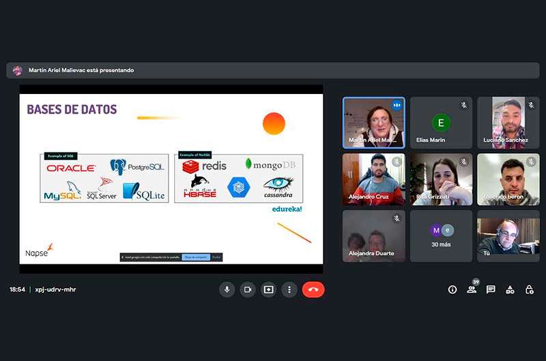Select Federico Beron's video tile
Viewport: 546px width, 361px height.
tap(508, 179)
